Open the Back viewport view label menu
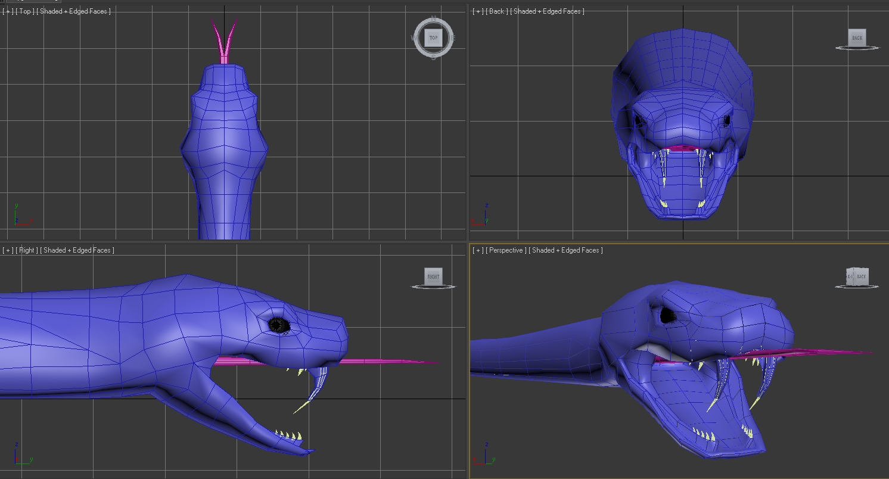 pos(497,11)
